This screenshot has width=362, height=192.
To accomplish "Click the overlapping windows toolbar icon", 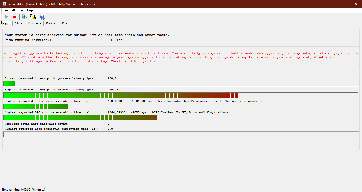I will (32, 17).
